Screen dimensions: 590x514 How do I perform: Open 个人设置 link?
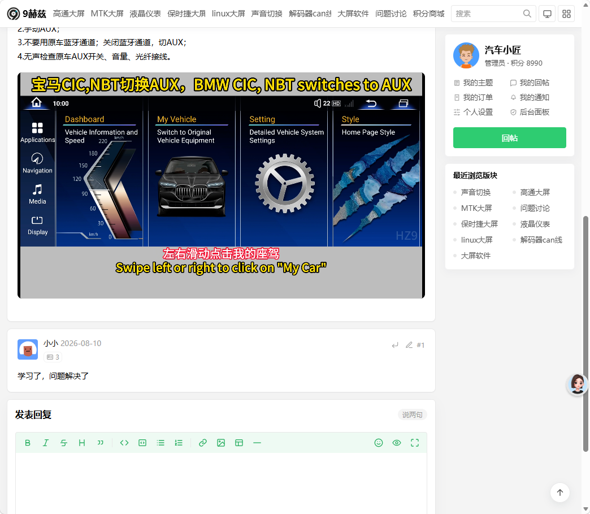click(474, 112)
